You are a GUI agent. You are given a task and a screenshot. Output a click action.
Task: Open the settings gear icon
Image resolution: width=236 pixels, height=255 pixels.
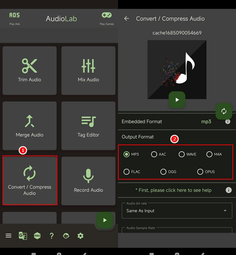pyautogui.click(x=80, y=236)
